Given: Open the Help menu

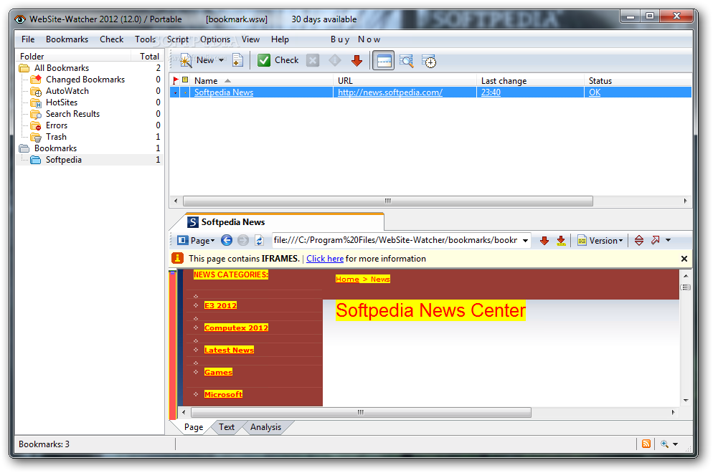Looking at the screenshot, I should pos(280,39).
